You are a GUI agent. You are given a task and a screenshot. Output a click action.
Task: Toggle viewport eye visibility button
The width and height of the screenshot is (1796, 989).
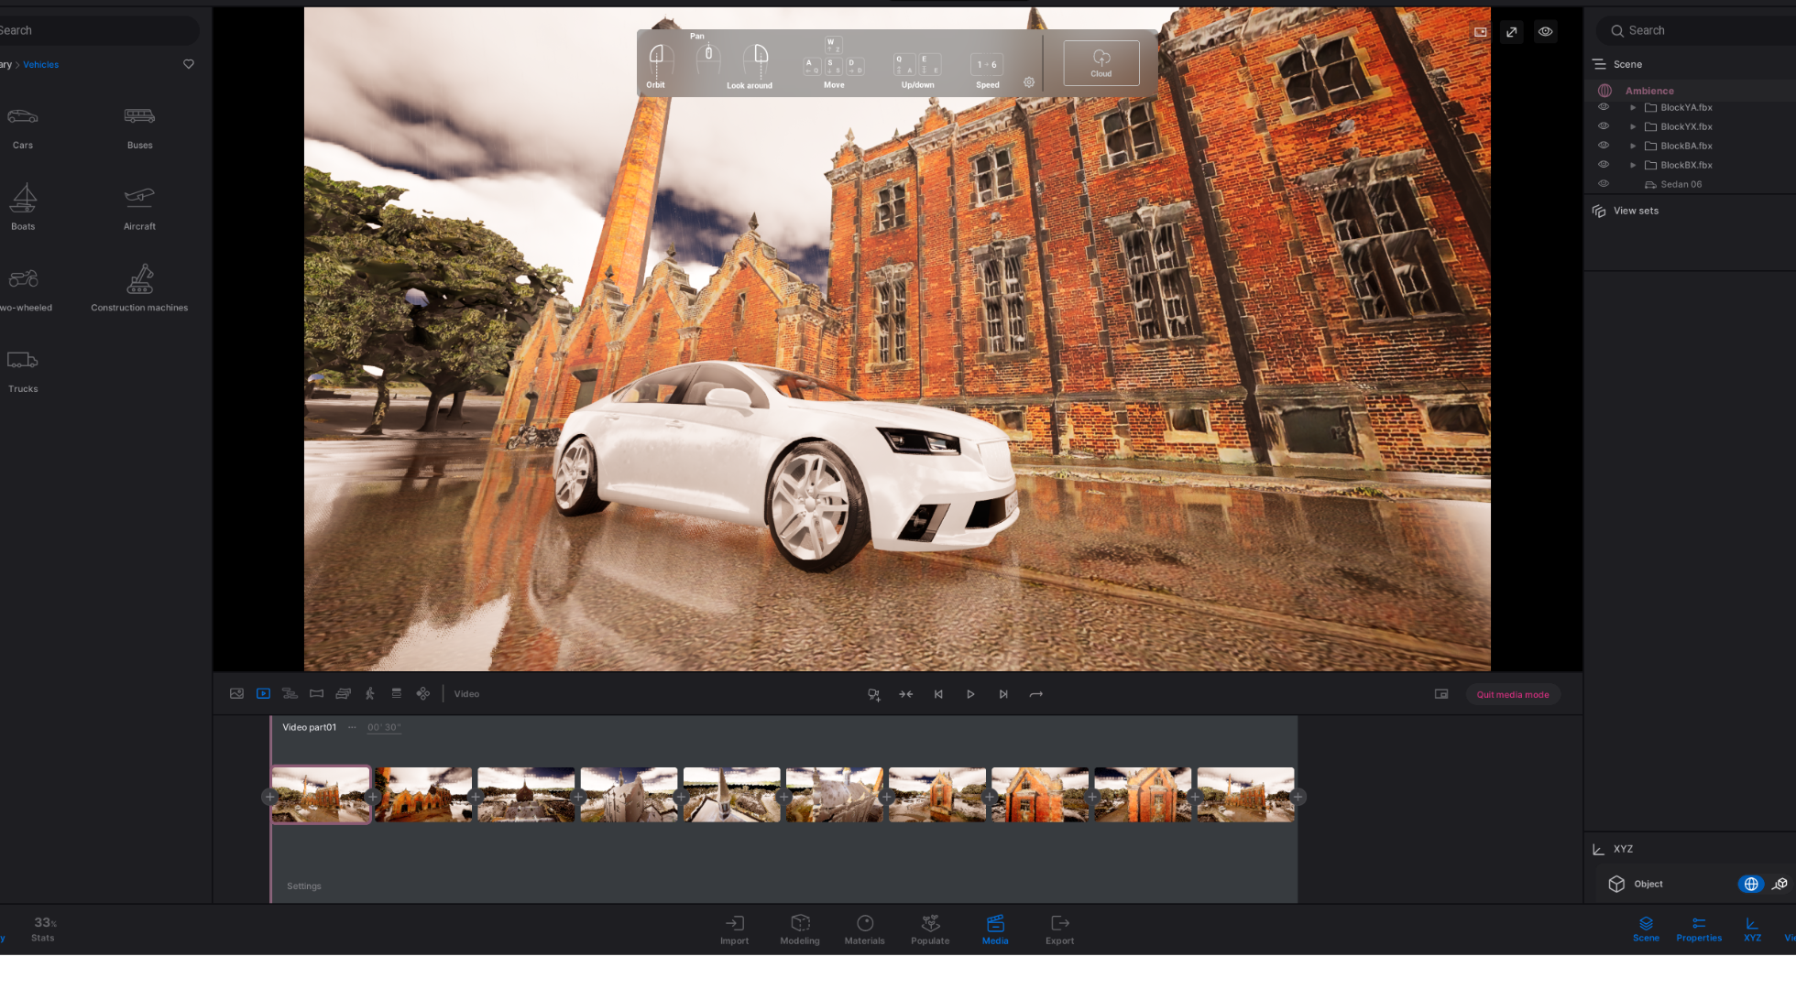1546,32
